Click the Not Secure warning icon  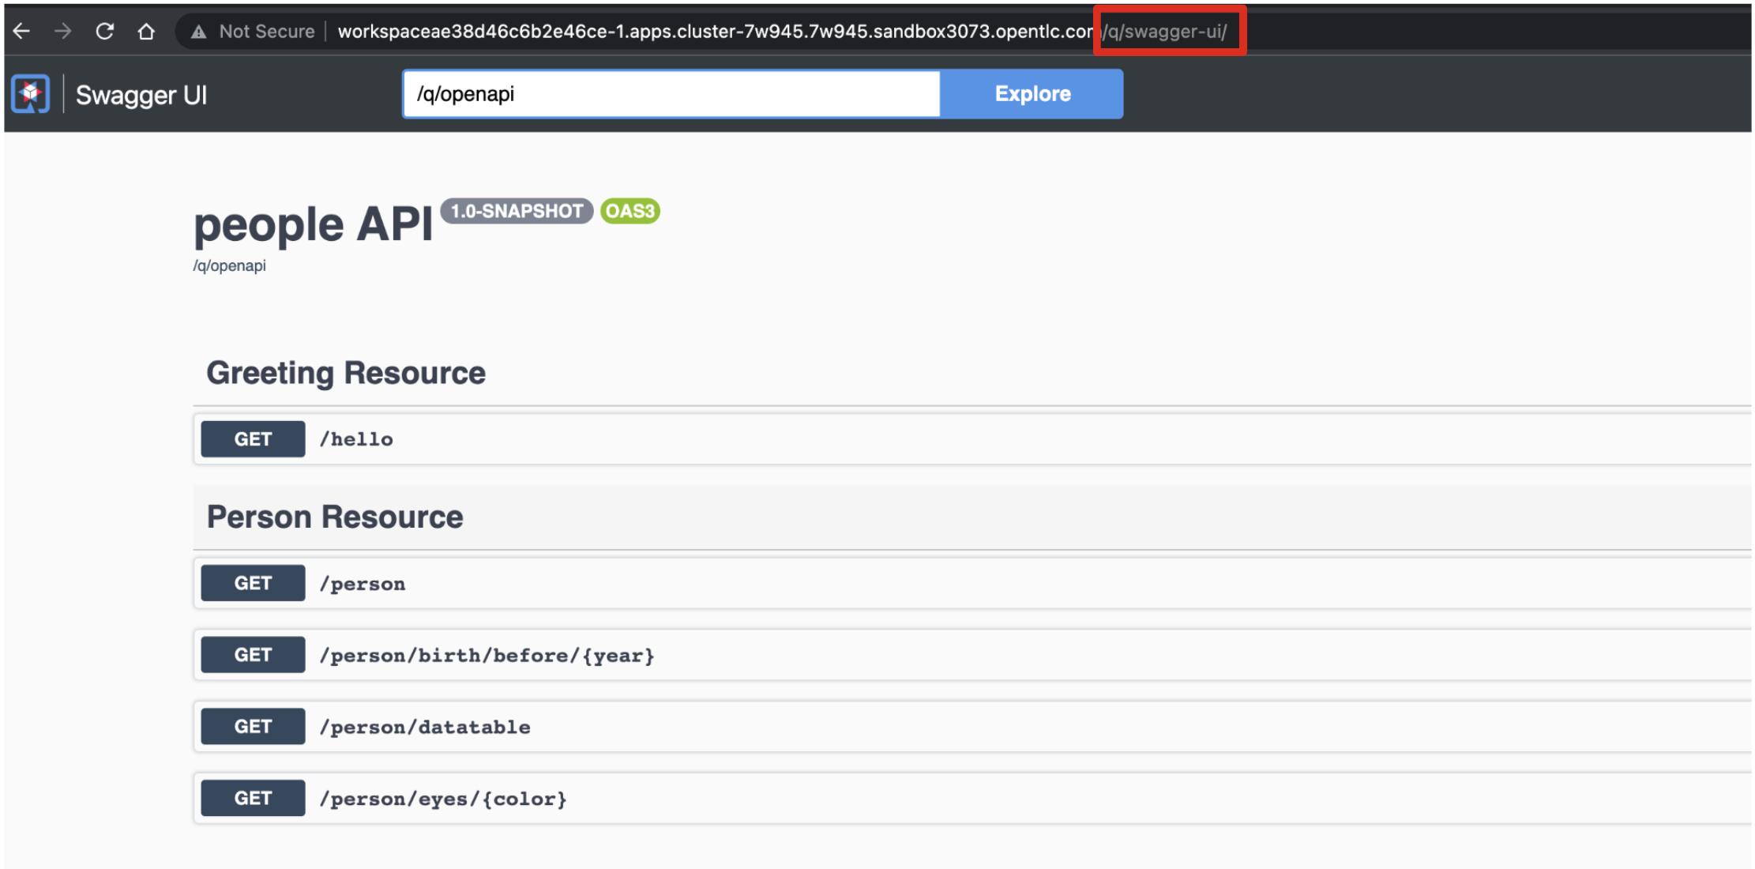pos(198,32)
